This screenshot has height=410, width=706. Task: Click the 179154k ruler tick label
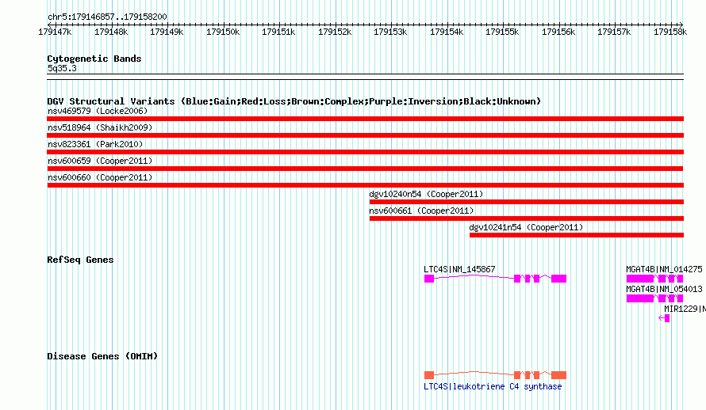447,32
